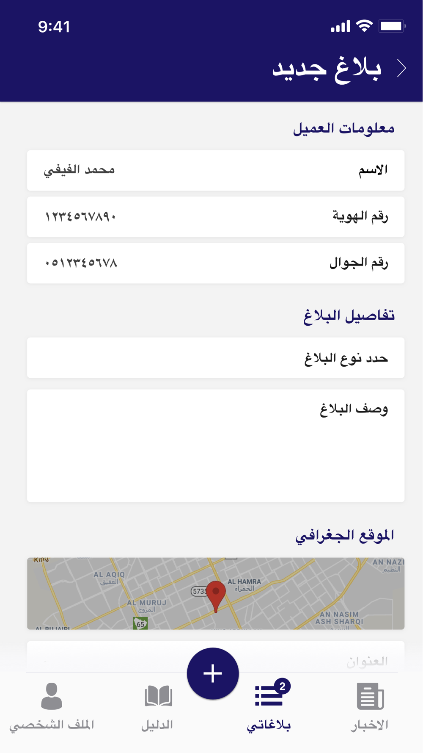Check the battery icon in status bar
Screen dimensions: 423x753
[x=392, y=26]
